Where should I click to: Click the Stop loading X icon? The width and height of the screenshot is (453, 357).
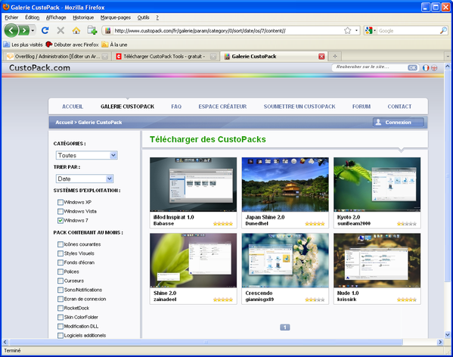tap(61, 30)
